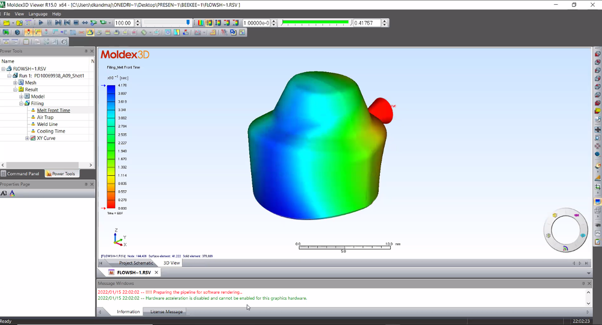Select Cooling Time result
The width and height of the screenshot is (602, 325).
(51, 131)
